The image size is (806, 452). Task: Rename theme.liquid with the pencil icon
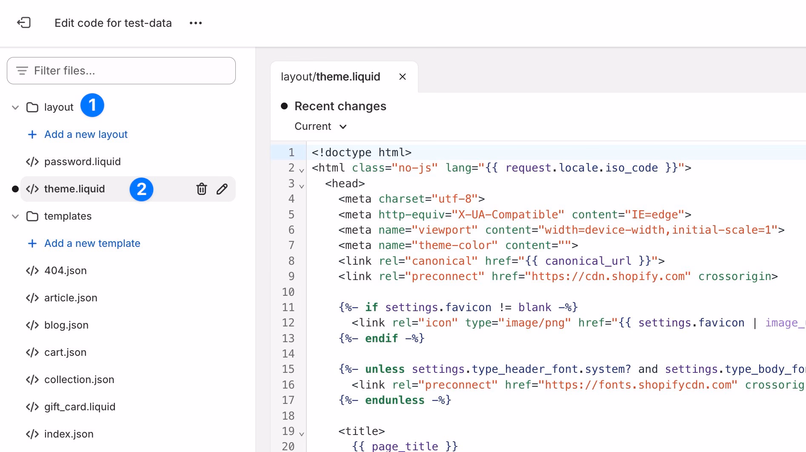point(222,189)
